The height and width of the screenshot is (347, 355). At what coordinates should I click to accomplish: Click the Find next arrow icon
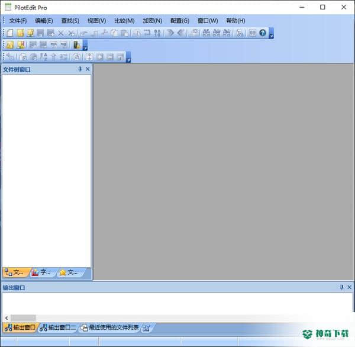[170, 33]
